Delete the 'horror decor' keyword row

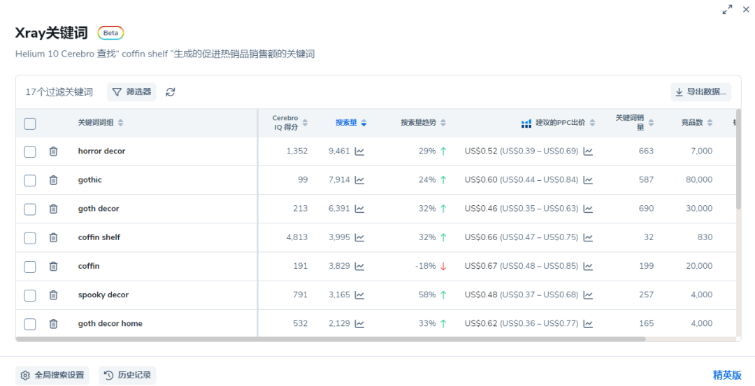[x=53, y=151]
